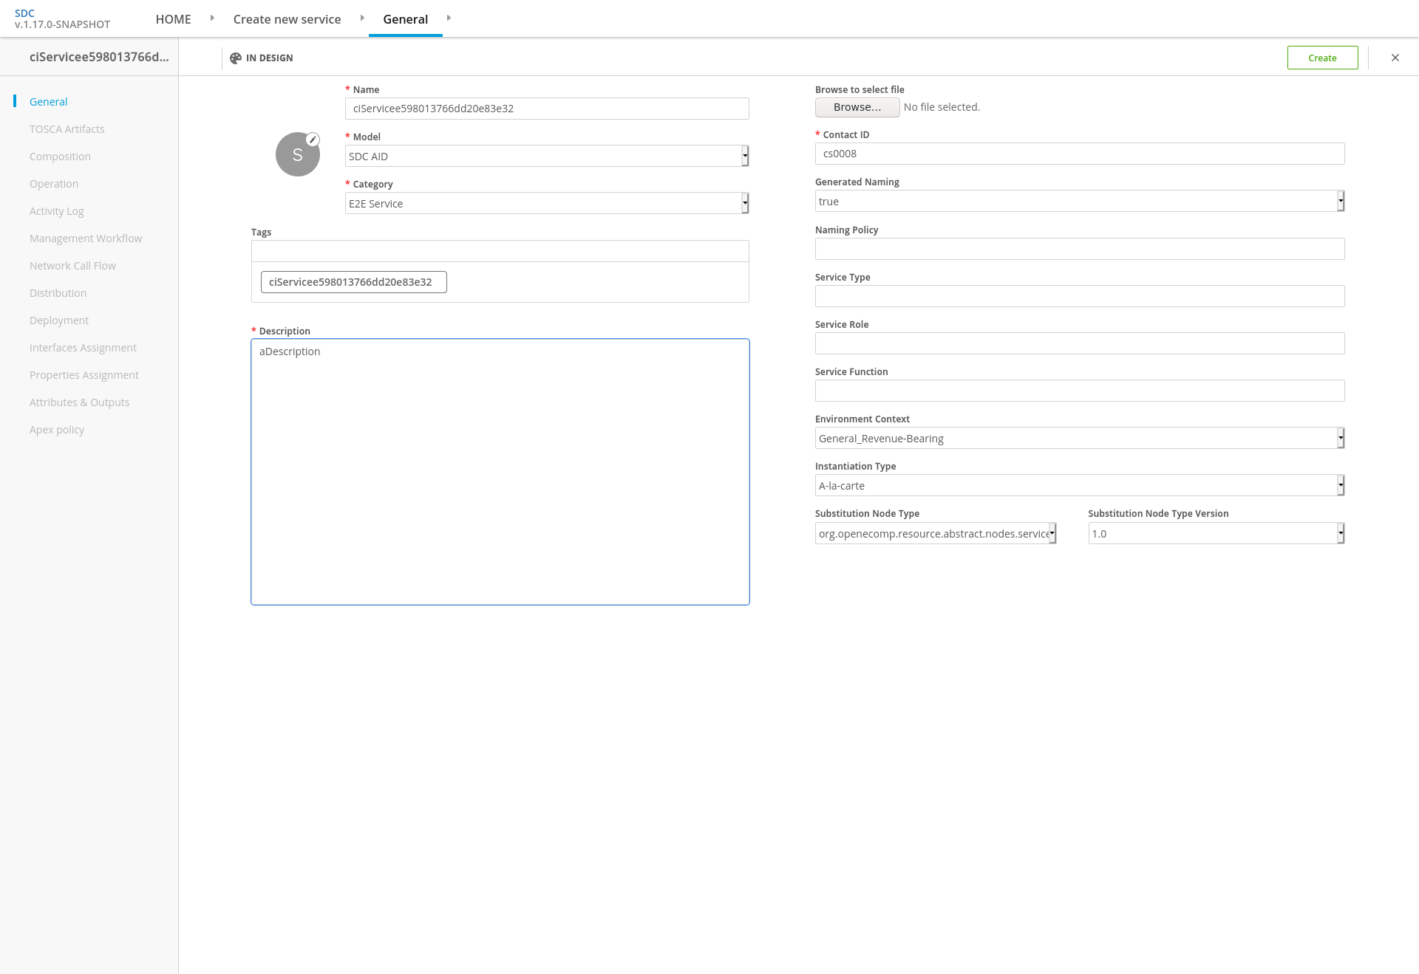The image size is (1419, 974).
Task: Click the 'No file selected.' text
Action: (x=942, y=107)
